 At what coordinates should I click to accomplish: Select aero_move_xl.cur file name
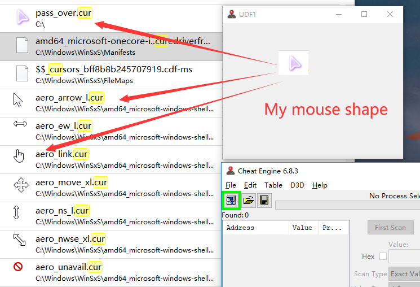(x=72, y=182)
